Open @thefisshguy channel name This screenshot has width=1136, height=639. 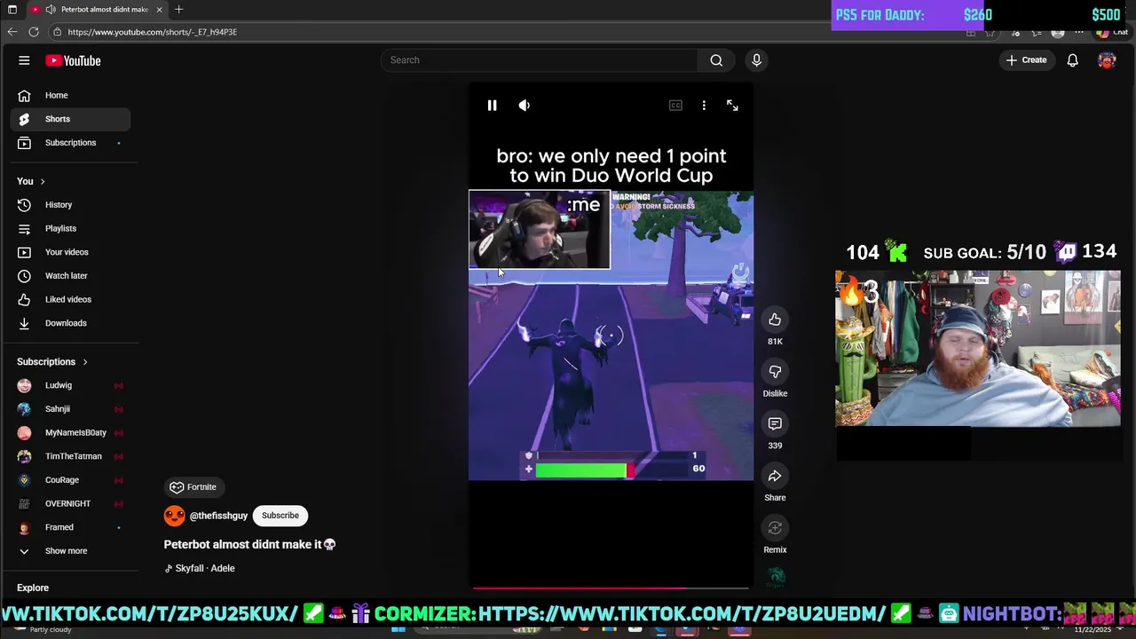[218, 516]
